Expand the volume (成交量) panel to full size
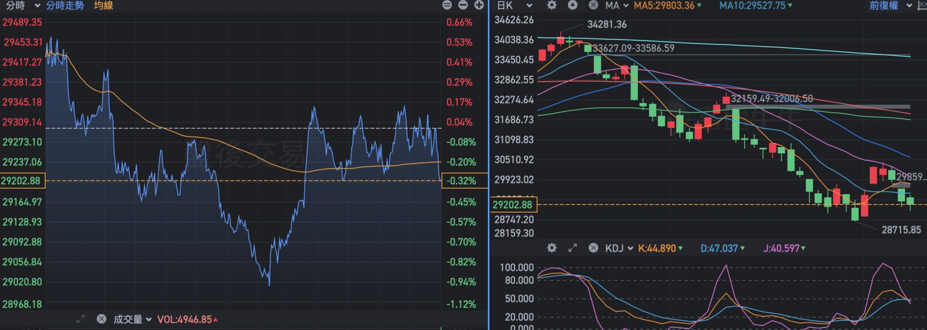 click(81, 319)
